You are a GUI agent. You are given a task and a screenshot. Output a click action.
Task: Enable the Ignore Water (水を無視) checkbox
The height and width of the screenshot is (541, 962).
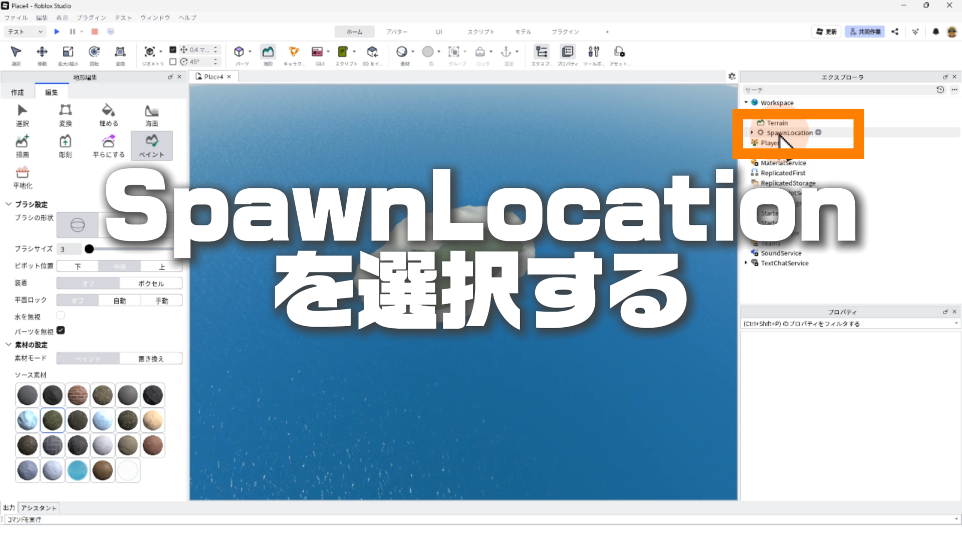point(61,316)
